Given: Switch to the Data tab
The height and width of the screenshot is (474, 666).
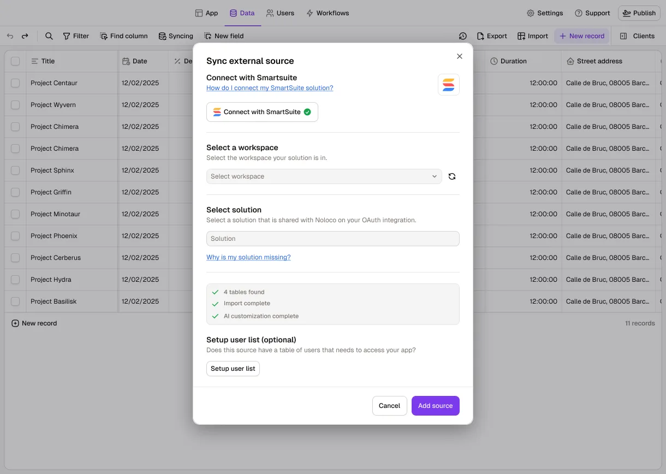Looking at the screenshot, I should click(x=242, y=13).
